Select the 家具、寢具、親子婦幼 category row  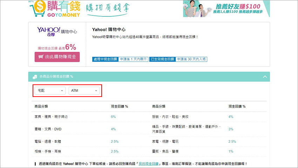pos(90,117)
